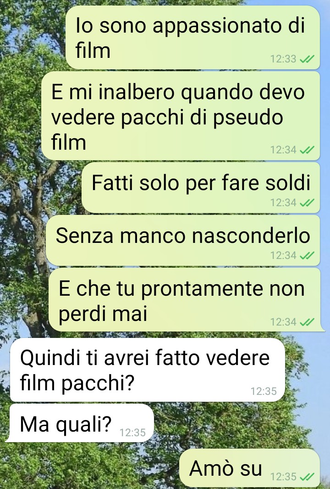Viewport: 330px width, 489px height.
Task: Select the "Senza manco nasconderlo" message
Action: click(183, 241)
